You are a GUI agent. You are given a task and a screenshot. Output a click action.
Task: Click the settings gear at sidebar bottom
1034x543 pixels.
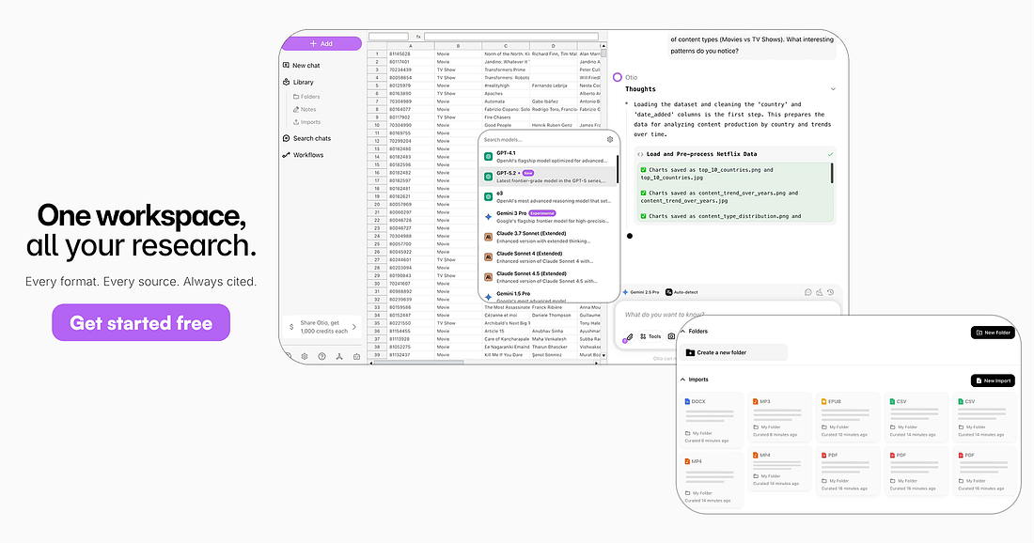tap(305, 356)
